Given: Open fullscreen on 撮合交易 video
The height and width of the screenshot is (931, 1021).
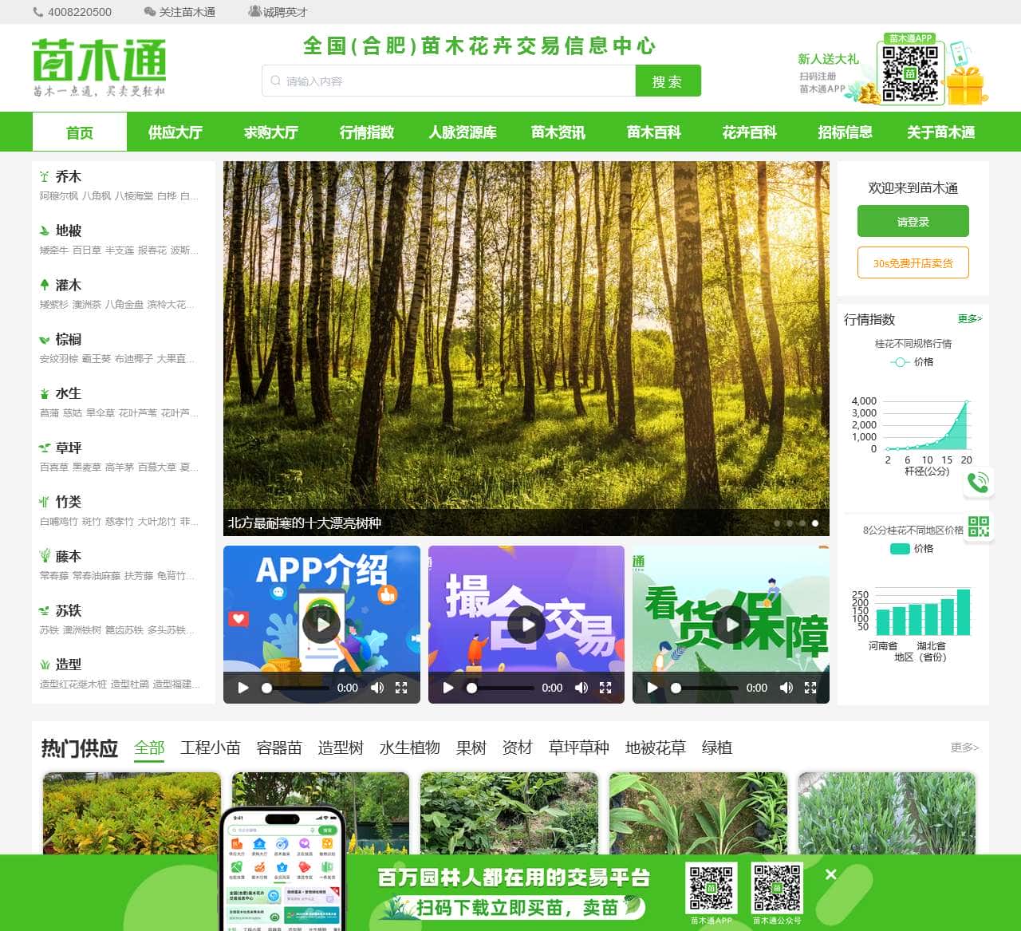Looking at the screenshot, I should (605, 688).
